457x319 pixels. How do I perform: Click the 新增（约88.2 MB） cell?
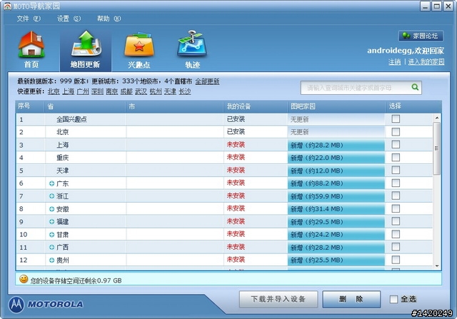[x=336, y=183]
